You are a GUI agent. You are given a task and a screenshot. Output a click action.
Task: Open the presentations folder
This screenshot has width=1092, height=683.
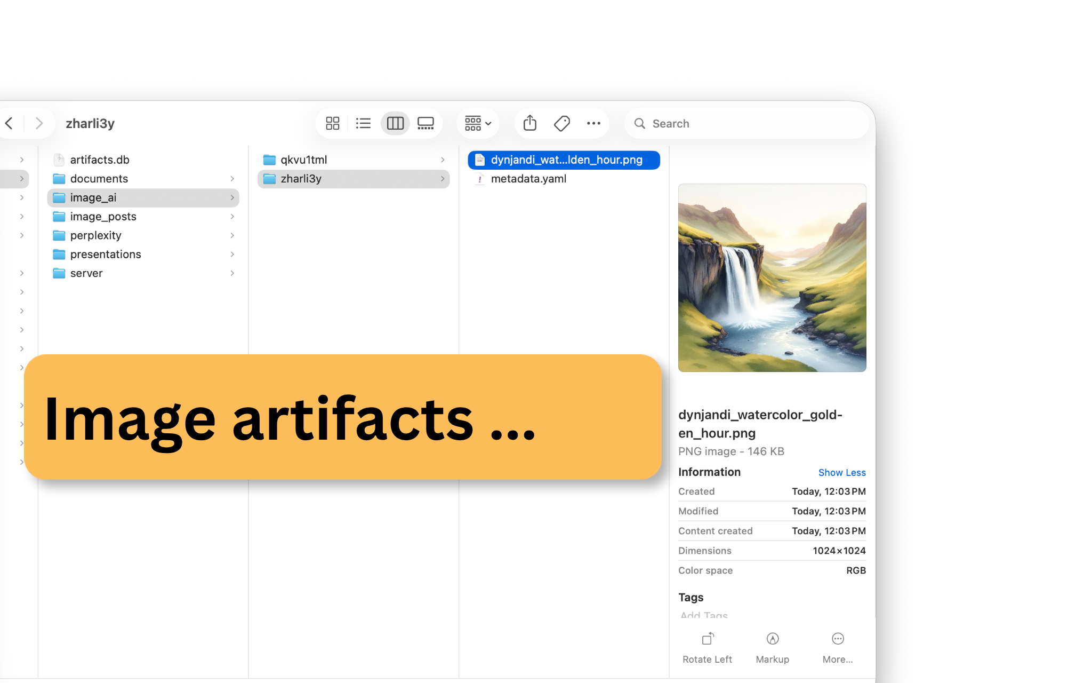143,255
